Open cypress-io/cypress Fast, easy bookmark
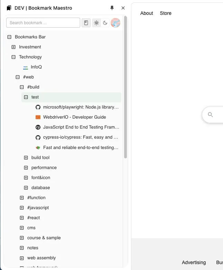Viewport: 223px width, 270px height. (81, 137)
